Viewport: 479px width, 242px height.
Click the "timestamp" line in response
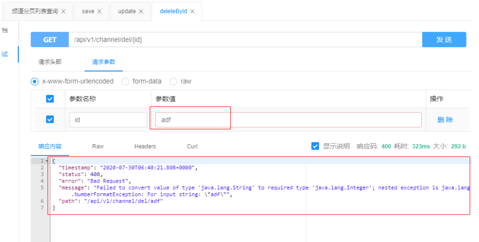128,168
